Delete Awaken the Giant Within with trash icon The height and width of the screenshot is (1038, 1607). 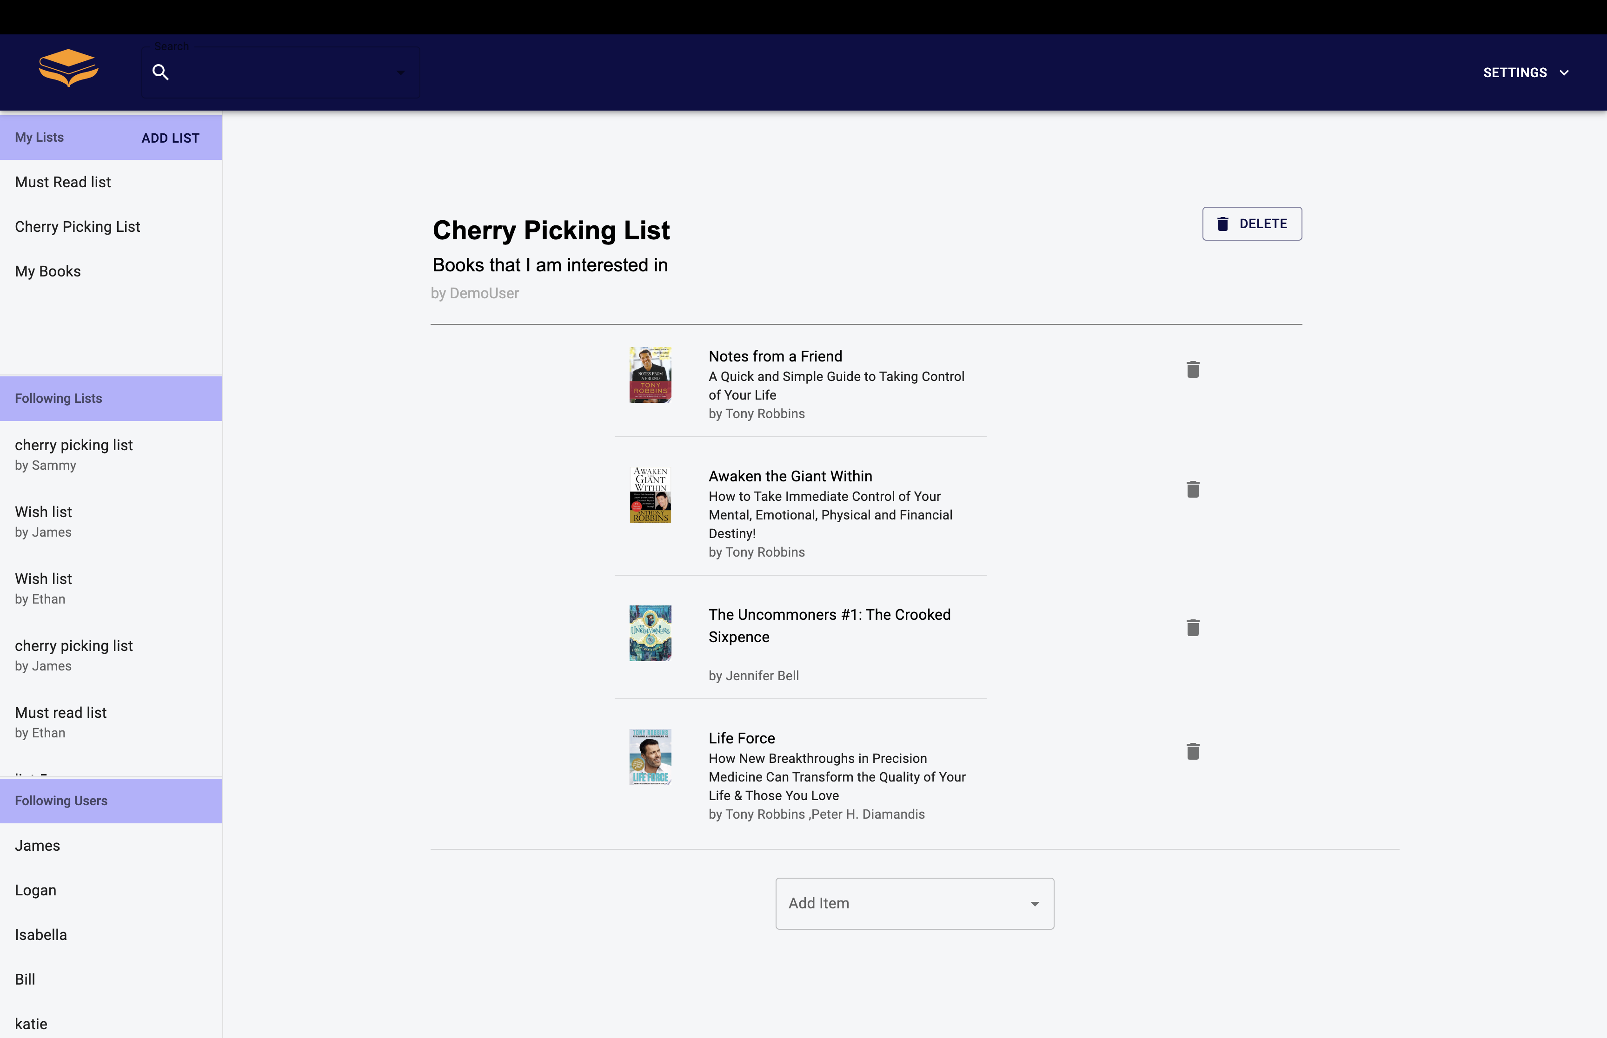pyautogui.click(x=1192, y=489)
